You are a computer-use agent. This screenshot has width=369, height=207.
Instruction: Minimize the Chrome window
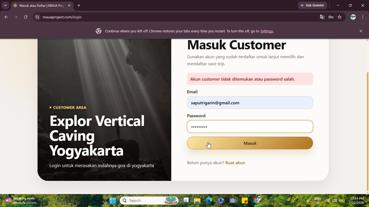(x=338, y=5)
